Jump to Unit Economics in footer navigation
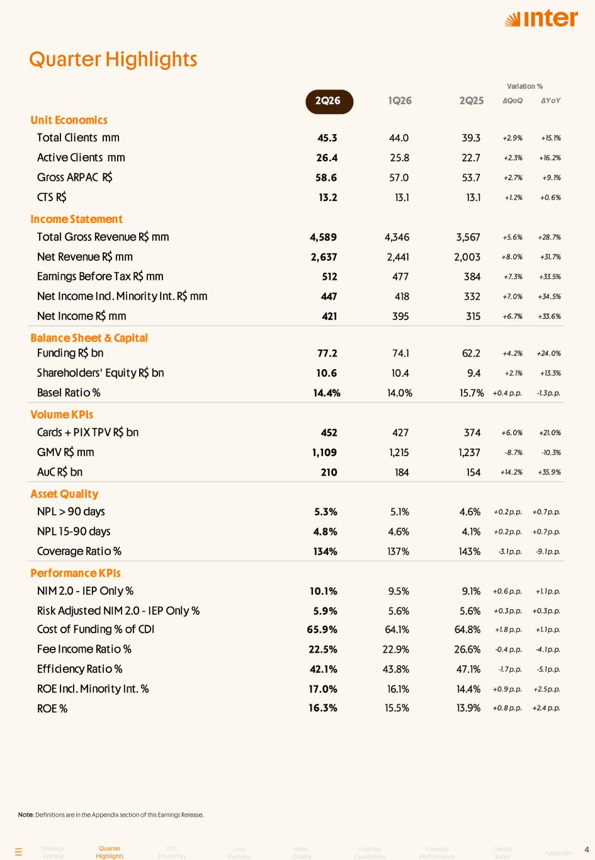 pyautogui.click(x=172, y=852)
